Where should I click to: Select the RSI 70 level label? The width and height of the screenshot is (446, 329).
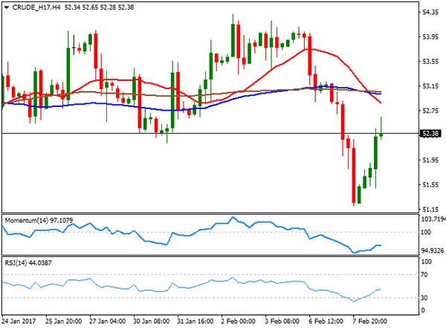click(x=424, y=275)
